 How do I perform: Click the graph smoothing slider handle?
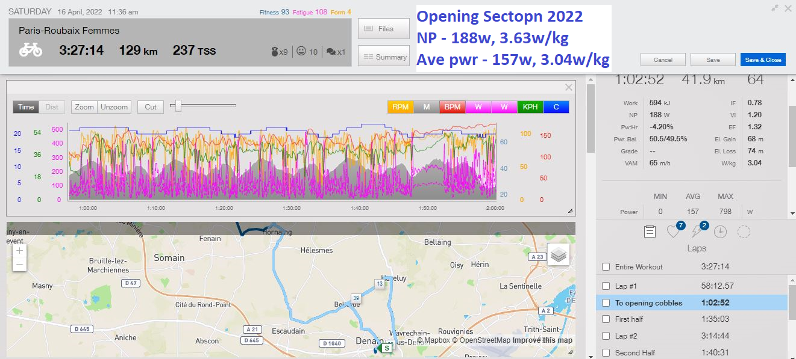(x=178, y=106)
